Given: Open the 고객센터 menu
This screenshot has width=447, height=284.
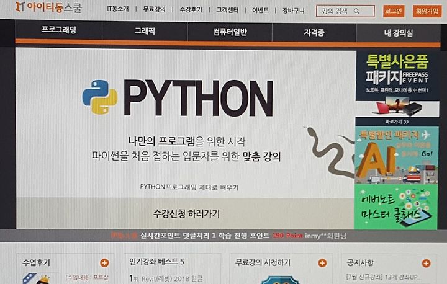Looking at the screenshot, I should click(x=227, y=10).
